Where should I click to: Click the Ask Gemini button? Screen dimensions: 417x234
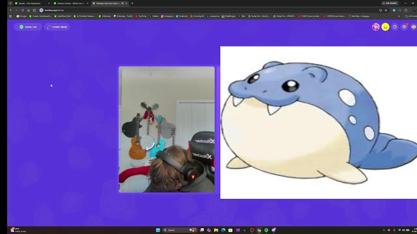(x=390, y=3)
